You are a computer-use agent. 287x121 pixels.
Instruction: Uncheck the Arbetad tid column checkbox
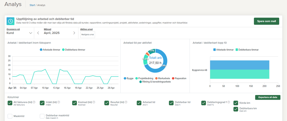(x=139, y=103)
